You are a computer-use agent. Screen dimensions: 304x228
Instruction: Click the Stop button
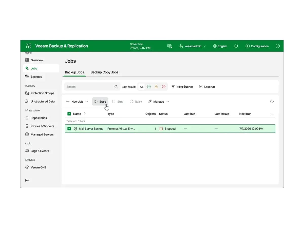pyautogui.click(x=118, y=102)
